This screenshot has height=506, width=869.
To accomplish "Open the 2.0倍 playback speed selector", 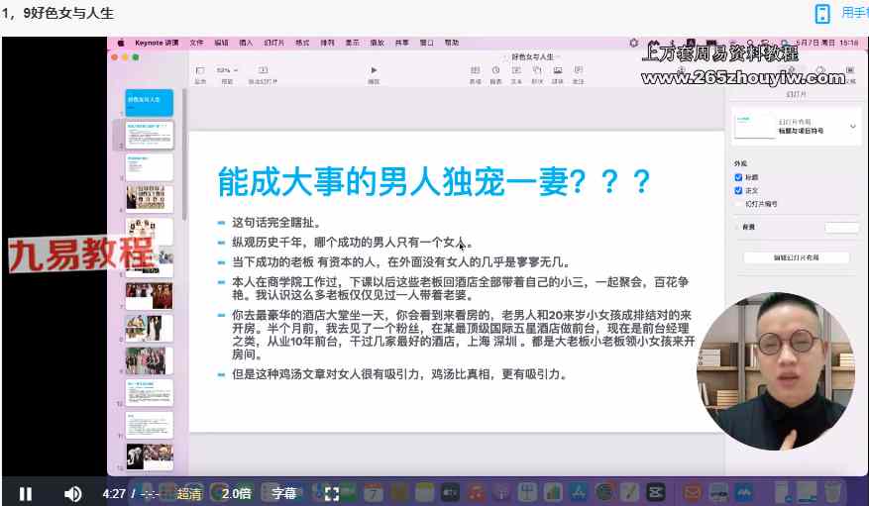I will pyautogui.click(x=236, y=493).
